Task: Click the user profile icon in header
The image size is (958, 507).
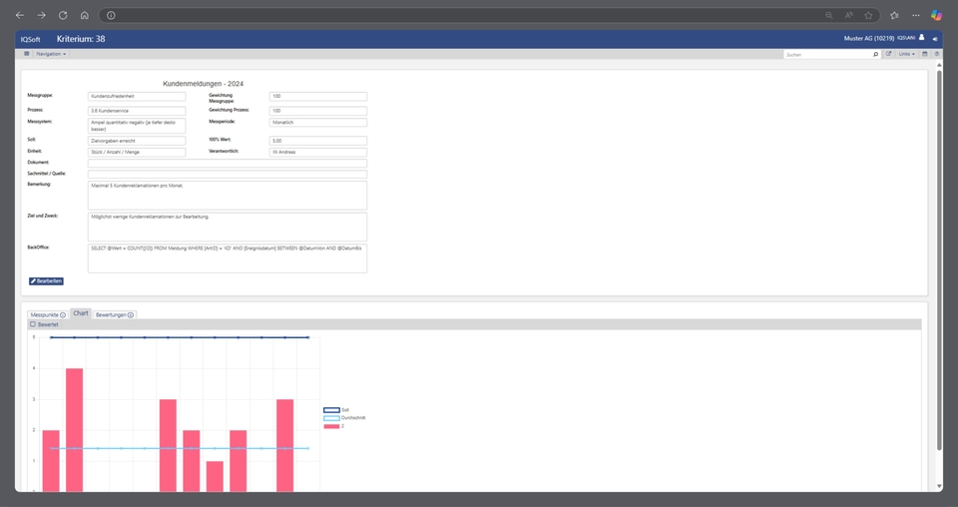Action: point(921,38)
